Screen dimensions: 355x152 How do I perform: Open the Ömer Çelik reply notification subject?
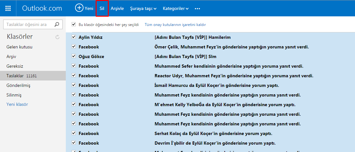(x=232, y=47)
